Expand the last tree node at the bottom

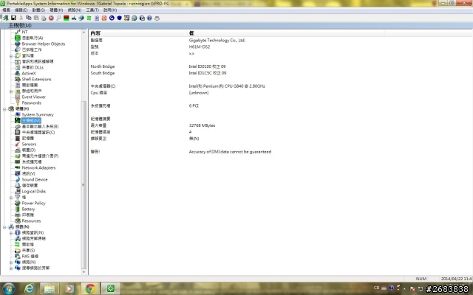pos(11,268)
